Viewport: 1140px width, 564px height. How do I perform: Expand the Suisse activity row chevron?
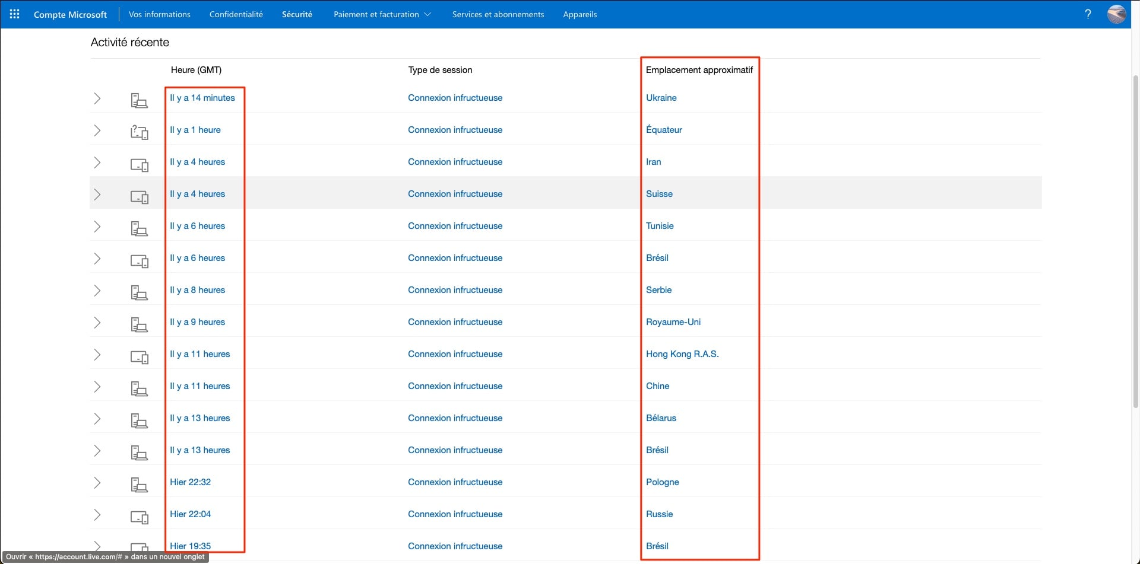pos(97,195)
